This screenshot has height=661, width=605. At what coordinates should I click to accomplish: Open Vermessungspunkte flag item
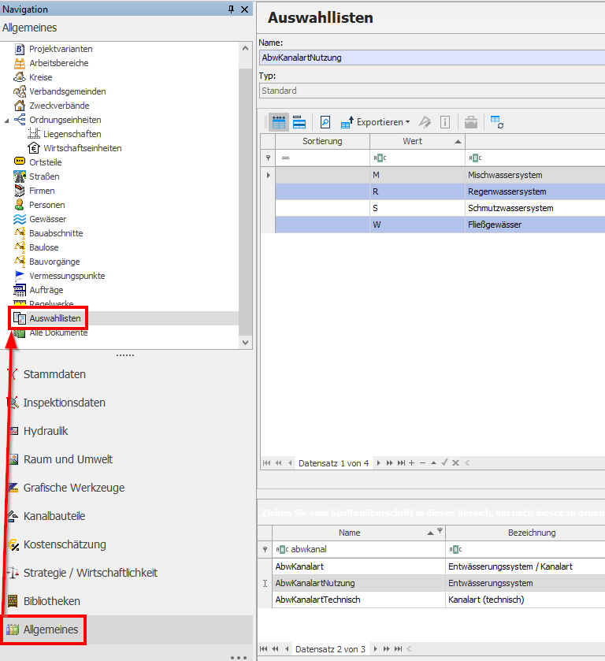point(66,276)
